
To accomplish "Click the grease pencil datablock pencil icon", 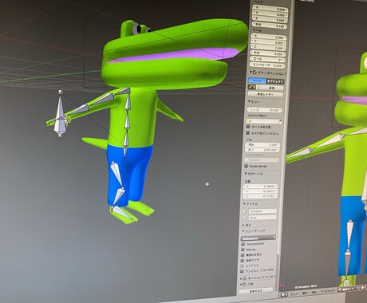I will click(251, 87).
